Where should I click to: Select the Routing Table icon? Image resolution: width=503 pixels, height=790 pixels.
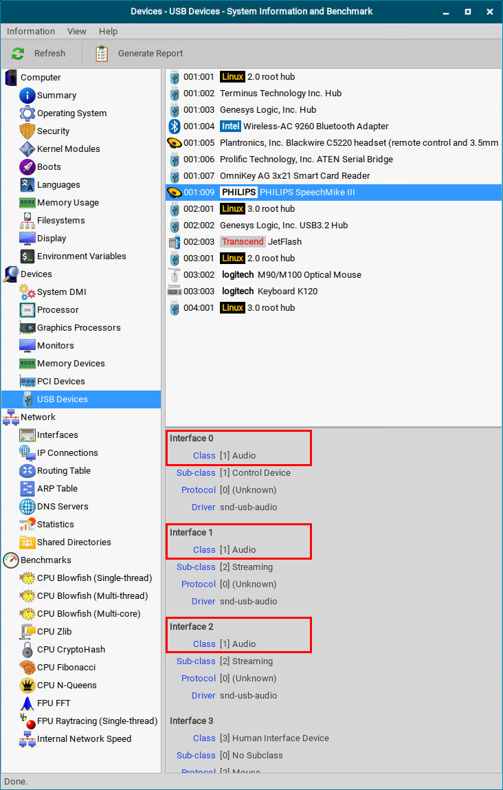27,470
